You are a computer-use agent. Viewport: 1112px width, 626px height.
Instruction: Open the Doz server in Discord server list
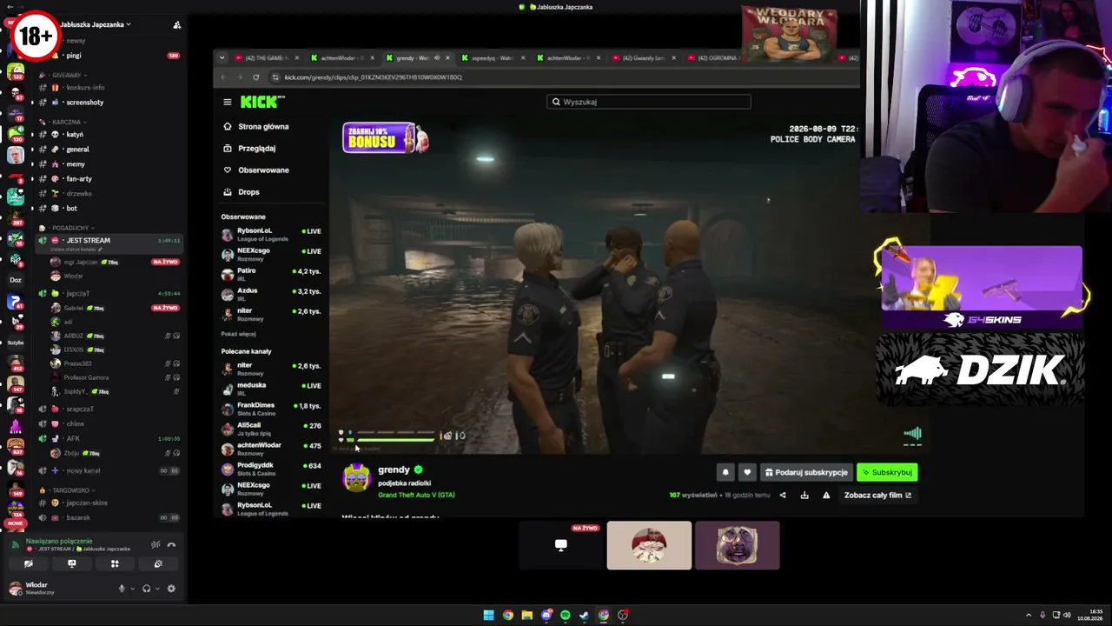[x=16, y=280]
